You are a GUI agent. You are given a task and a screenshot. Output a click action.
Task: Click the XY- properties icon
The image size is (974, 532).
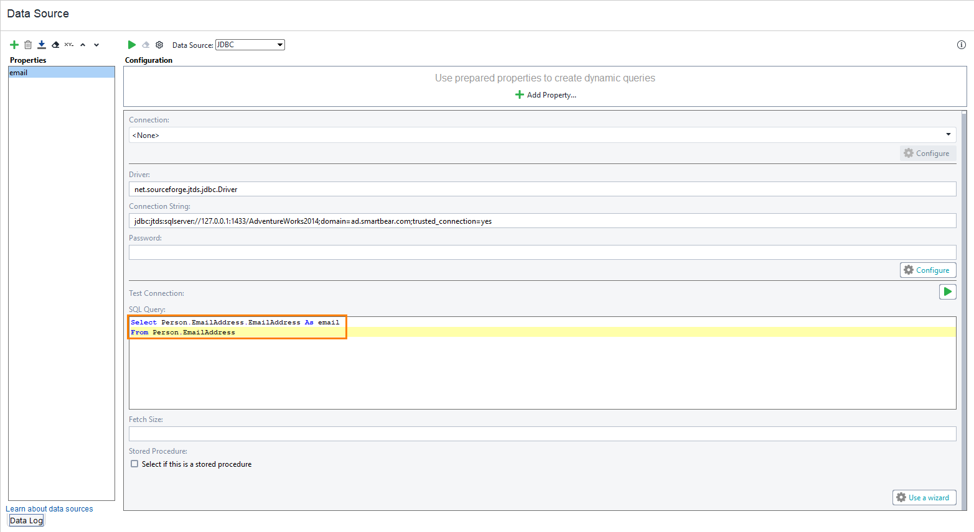(68, 44)
